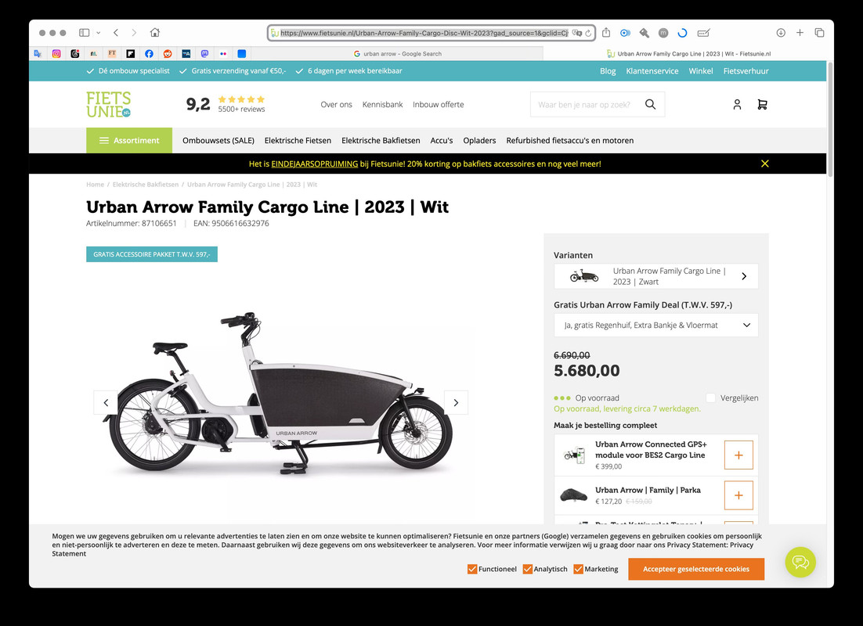The image size is (863, 626).
Task: Open the Assortiment menu
Action: click(x=128, y=140)
